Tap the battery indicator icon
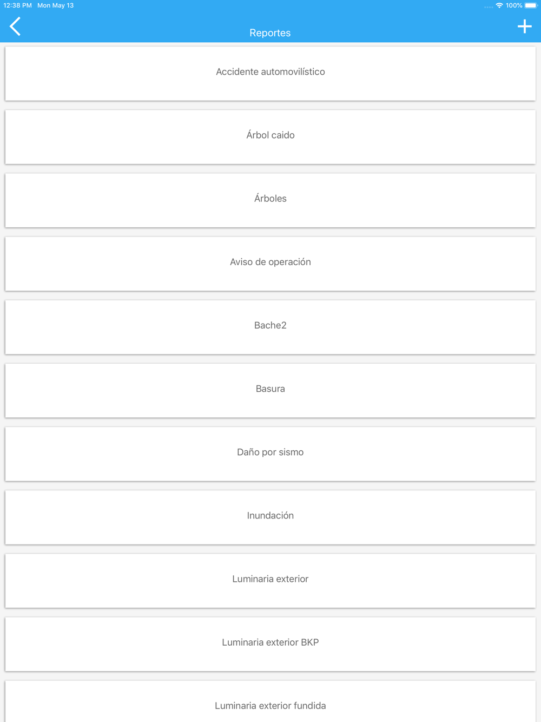541x722 pixels. [531, 5]
